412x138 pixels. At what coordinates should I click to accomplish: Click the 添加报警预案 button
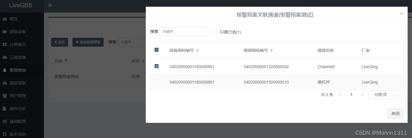[x=88, y=42]
